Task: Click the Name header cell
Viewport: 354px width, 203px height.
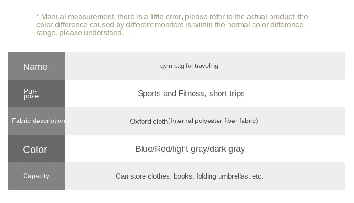Action: 36,66
